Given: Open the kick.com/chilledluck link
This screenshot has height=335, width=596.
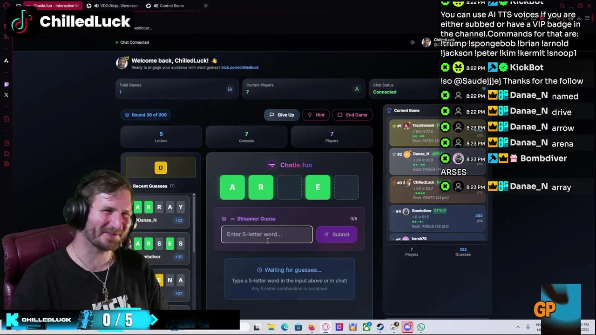Looking at the screenshot, I should click(x=240, y=67).
